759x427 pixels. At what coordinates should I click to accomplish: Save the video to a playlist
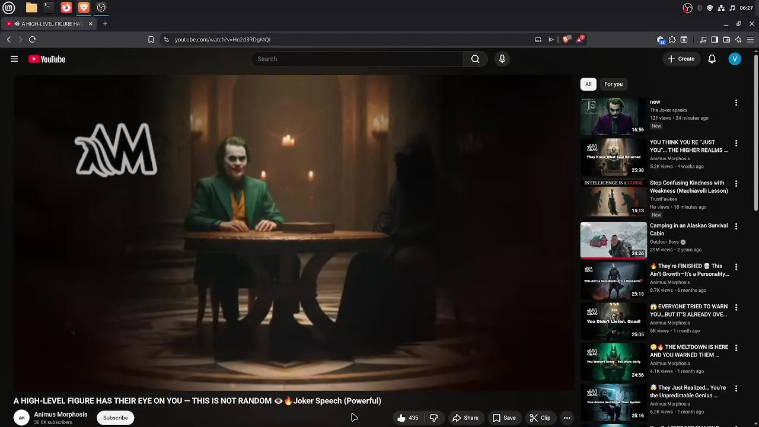[503, 418]
